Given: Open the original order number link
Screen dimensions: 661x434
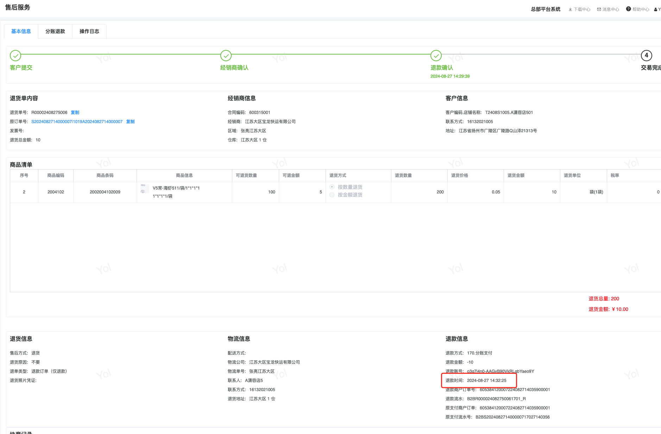Looking at the screenshot, I should tap(77, 122).
